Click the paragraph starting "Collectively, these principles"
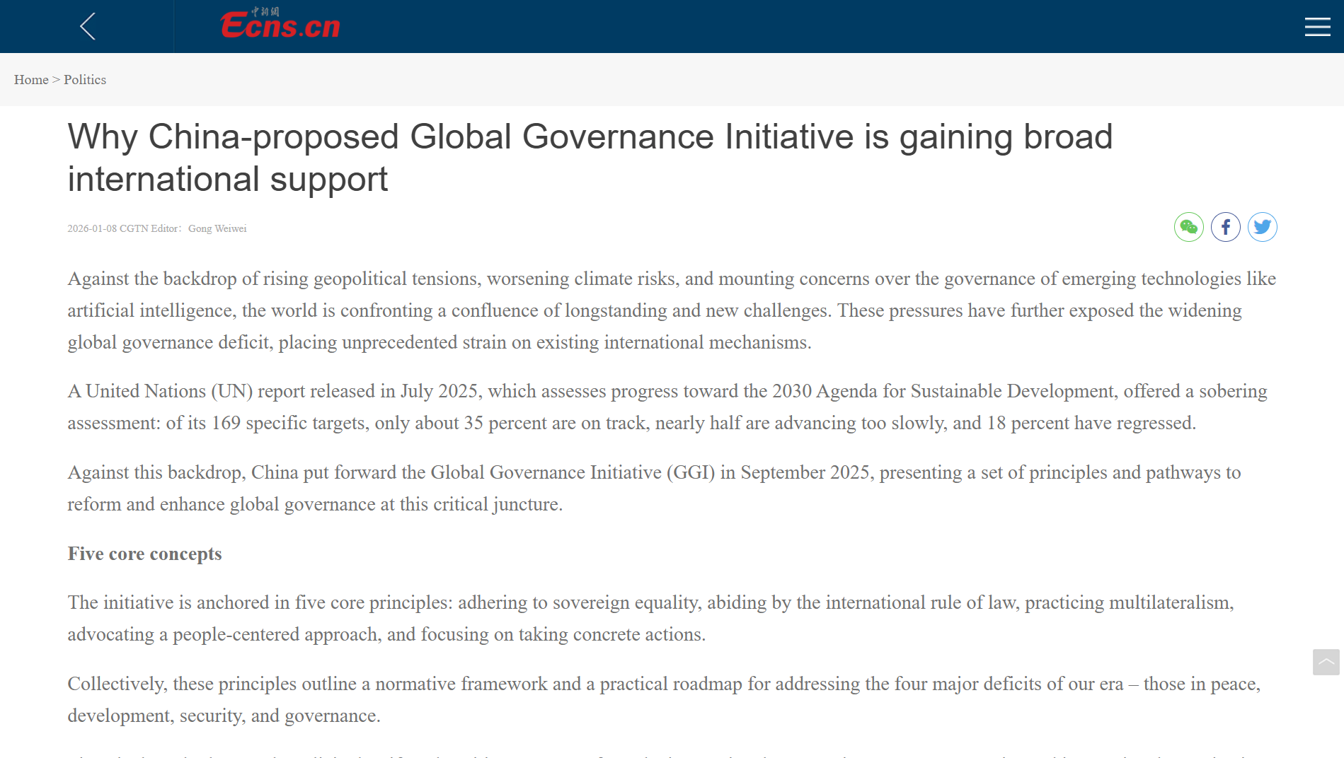The height and width of the screenshot is (758, 1344). click(663, 699)
